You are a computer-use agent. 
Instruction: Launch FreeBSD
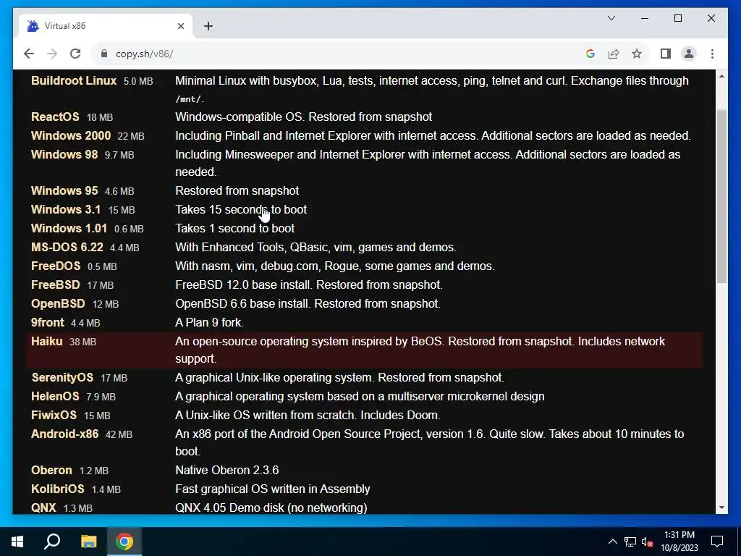(x=55, y=285)
